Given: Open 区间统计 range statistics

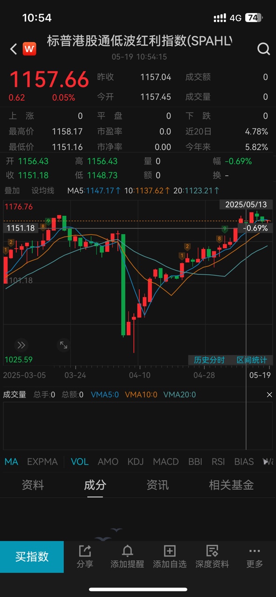Looking at the screenshot, I should point(252,360).
